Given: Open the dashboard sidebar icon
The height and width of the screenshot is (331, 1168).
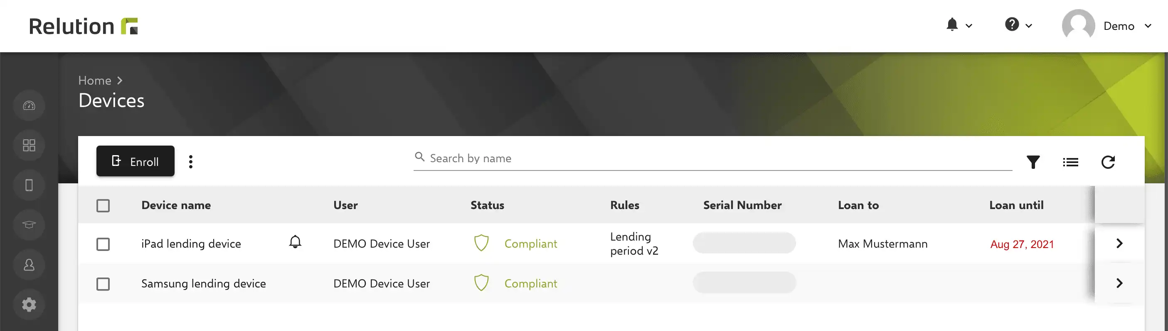Looking at the screenshot, I should [x=29, y=106].
